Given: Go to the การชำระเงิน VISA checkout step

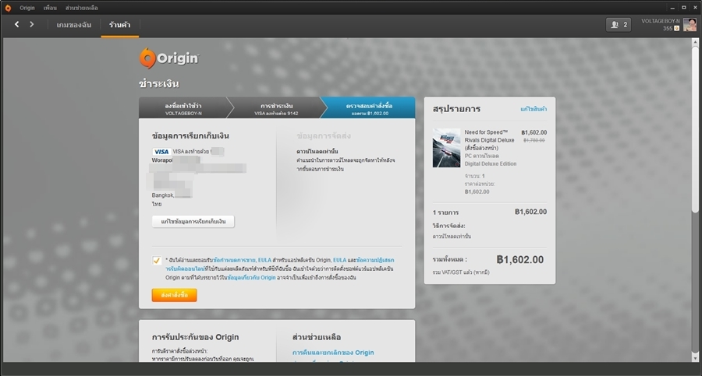Looking at the screenshot, I should 277,107.
